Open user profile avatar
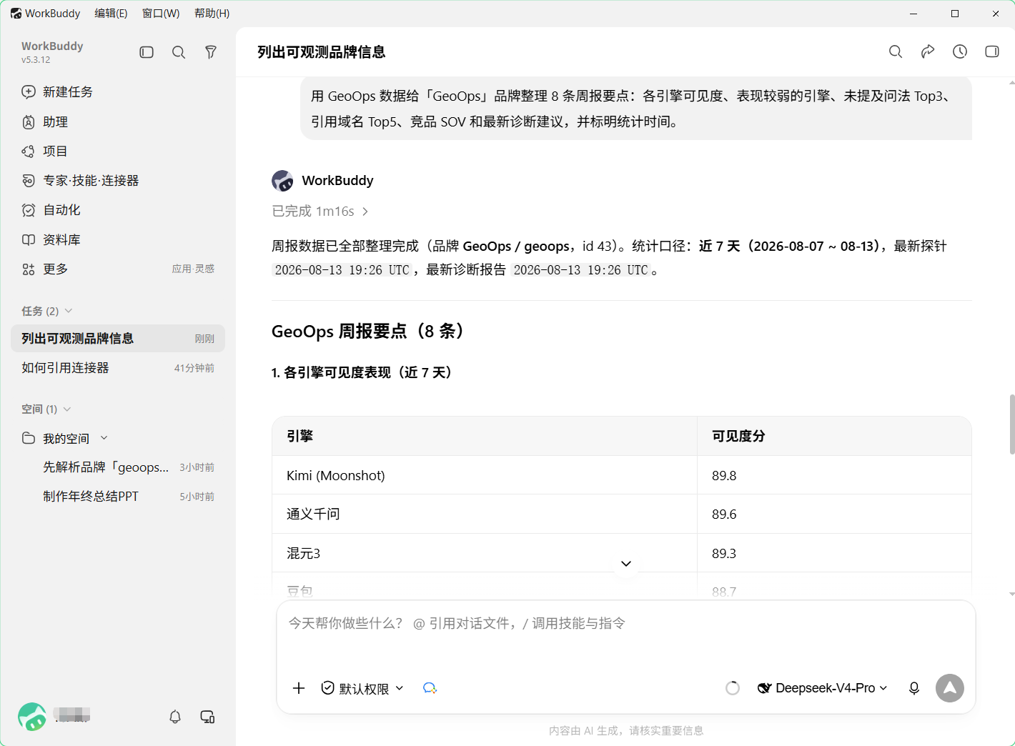This screenshot has width=1015, height=746. [x=32, y=717]
